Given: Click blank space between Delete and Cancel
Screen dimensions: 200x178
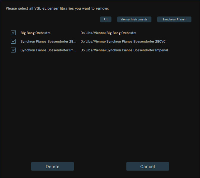Looking at the screenshot, I should coord(100,166).
